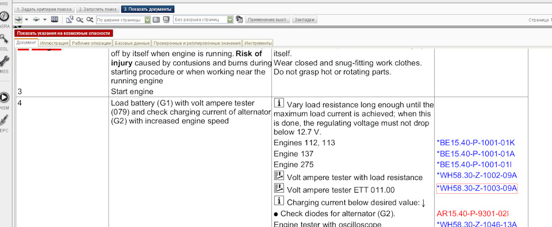Viewport: 552px width, 227px height.
Task: Click info icon beside Vary load resistance
Action: pos(279,103)
